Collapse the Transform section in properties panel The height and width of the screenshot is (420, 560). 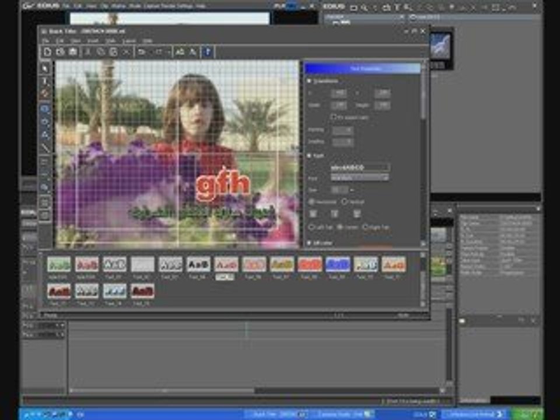pyautogui.click(x=309, y=81)
